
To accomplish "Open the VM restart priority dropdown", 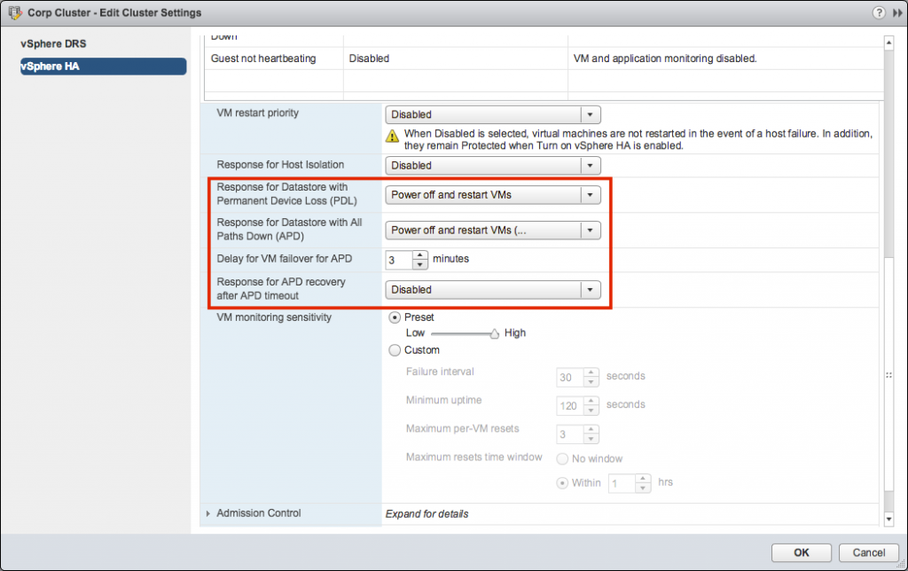I will [493, 114].
